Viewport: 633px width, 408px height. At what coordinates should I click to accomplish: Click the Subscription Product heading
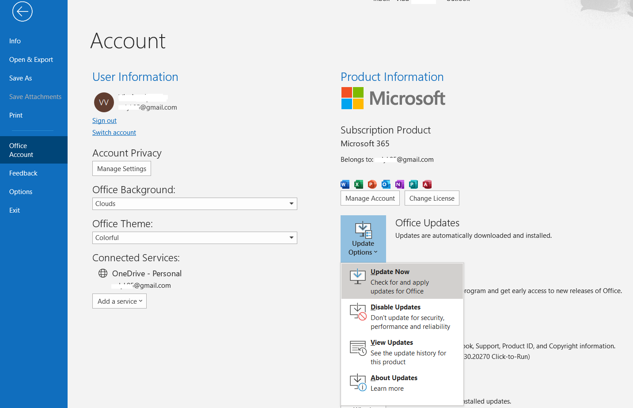386,130
